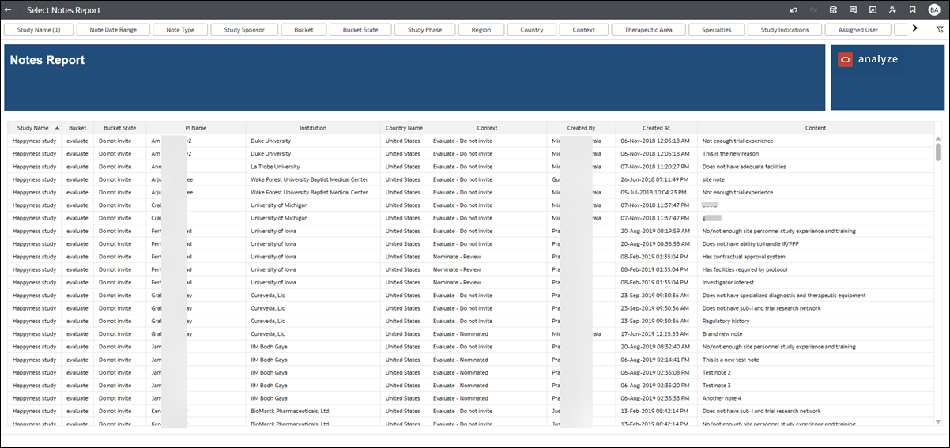This screenshot has width=950, height=448.
Task: Select 'This is the new reason' content
Action: pyautogui.click(x=816, y=154)
